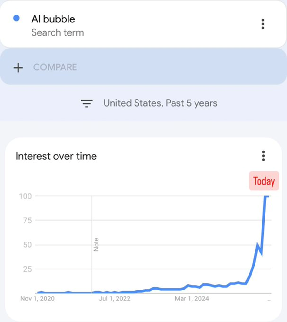Click the red Today label
The width and height of the screenshot is (287, 322).
[x=264, y=181]
